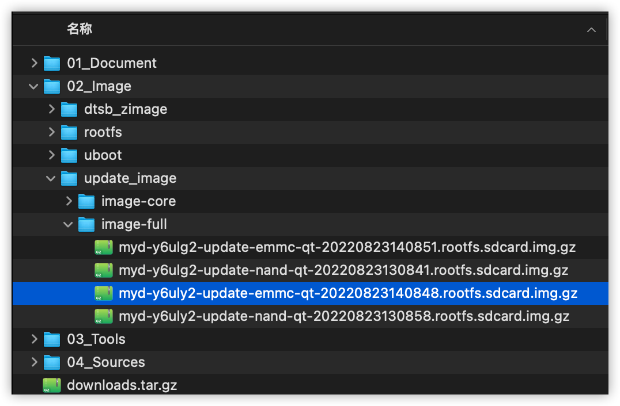
Task: Click the dtsb_zimage folder icon
Action: point(69,109)
